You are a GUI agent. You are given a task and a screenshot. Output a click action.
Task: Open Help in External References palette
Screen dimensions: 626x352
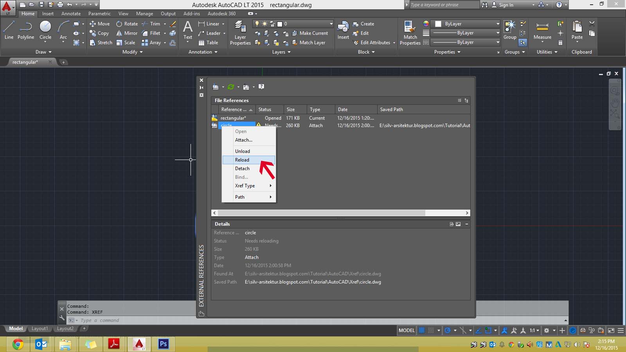[x=261, y=87]
